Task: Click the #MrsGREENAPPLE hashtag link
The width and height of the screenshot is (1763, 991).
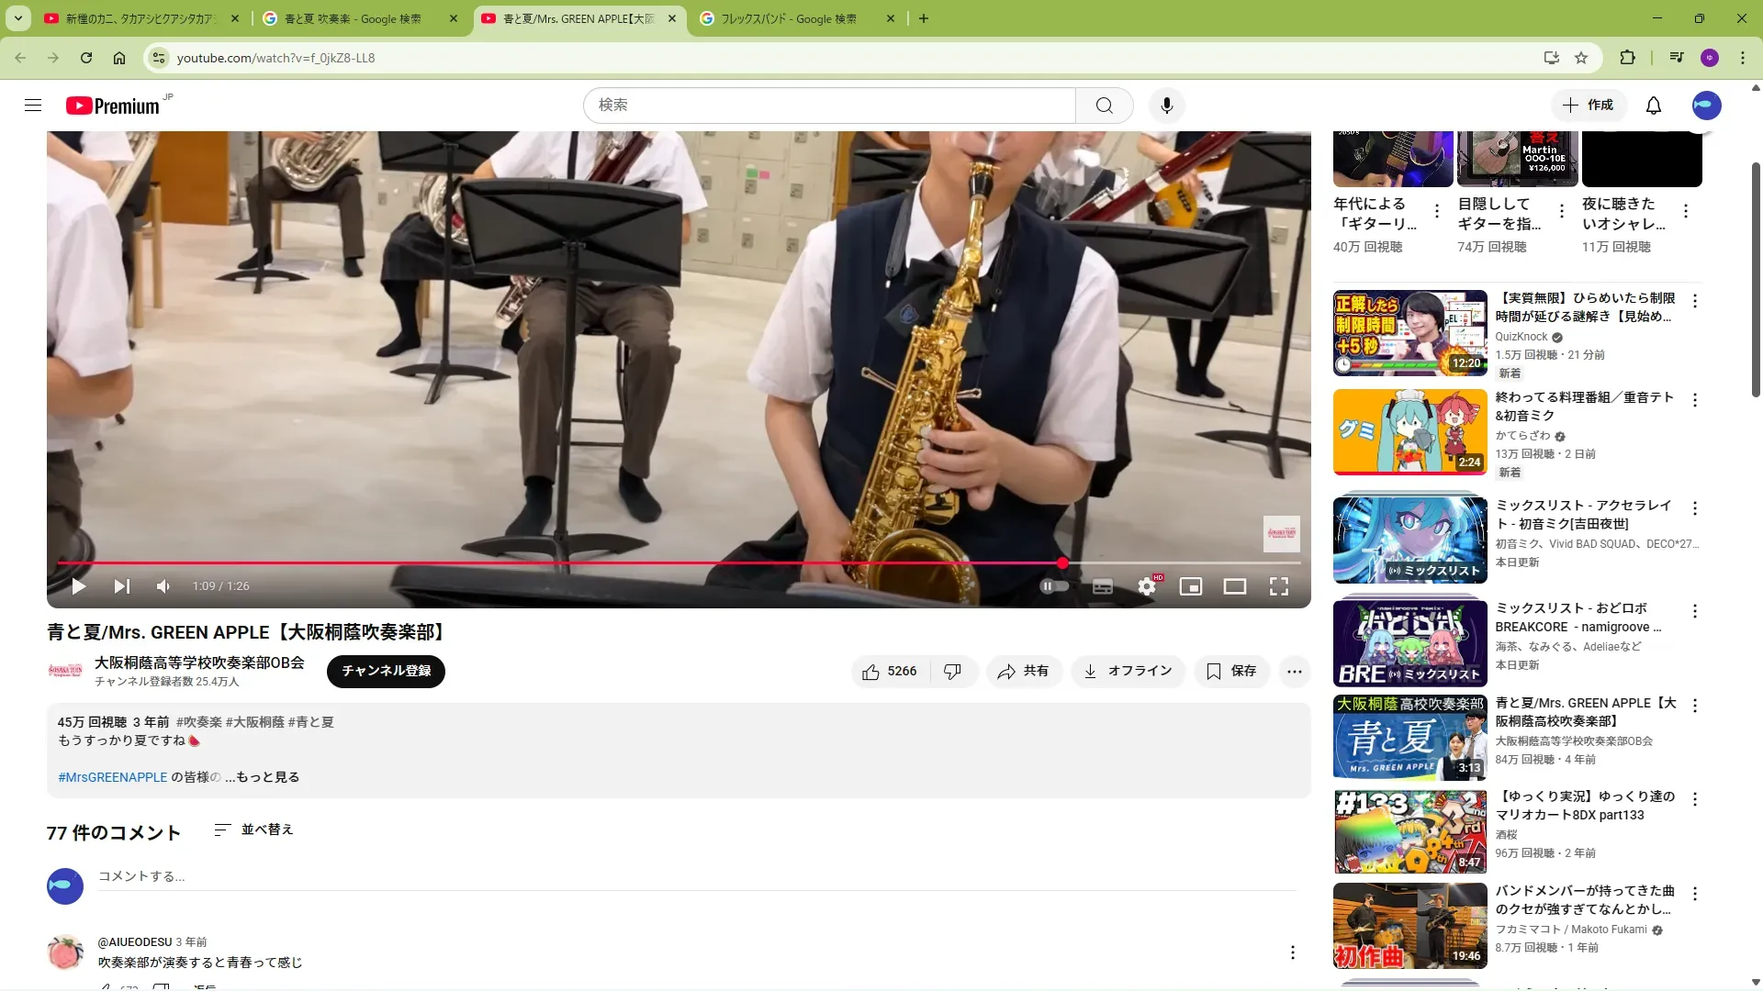Action: (112, 777)
